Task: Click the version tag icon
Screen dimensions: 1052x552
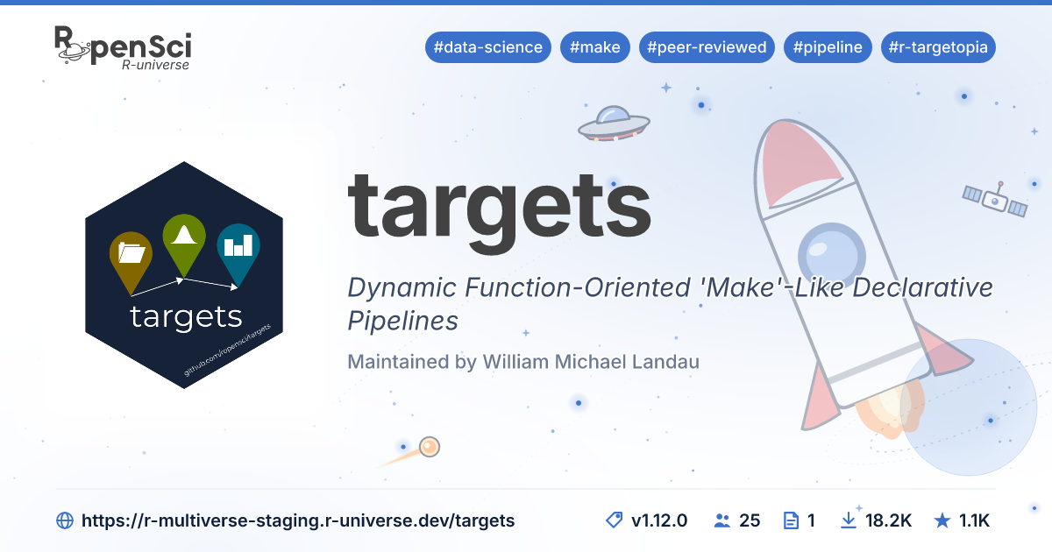Action: click(615, 520)
